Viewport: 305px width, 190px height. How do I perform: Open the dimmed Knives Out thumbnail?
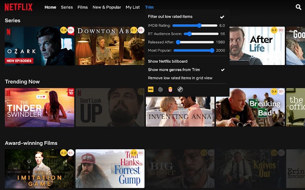250,169
